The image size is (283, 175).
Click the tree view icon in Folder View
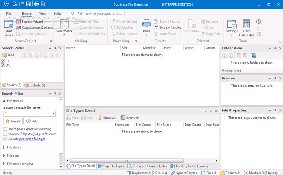pos(254,55)
